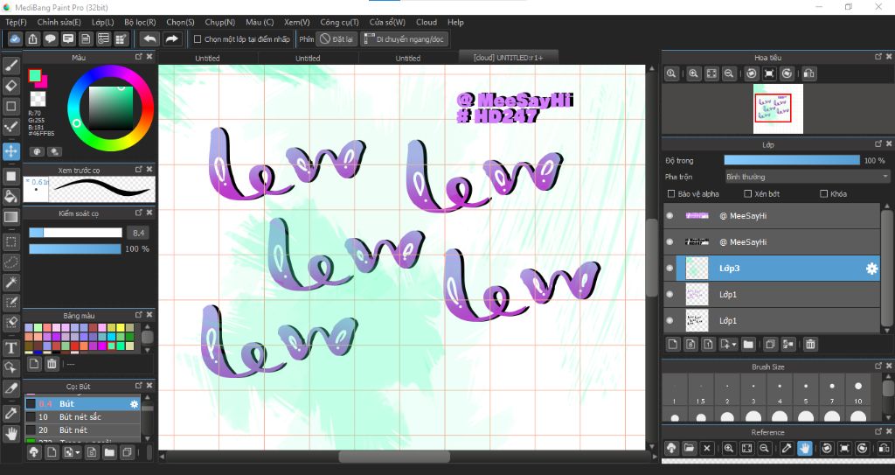
Task: Click the speech bubble comment icon
Action: pos(50,38)
